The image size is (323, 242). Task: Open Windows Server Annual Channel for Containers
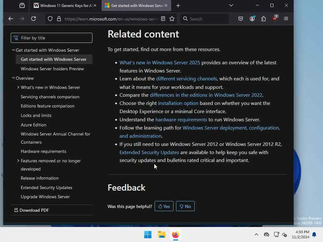click(56, 138)
